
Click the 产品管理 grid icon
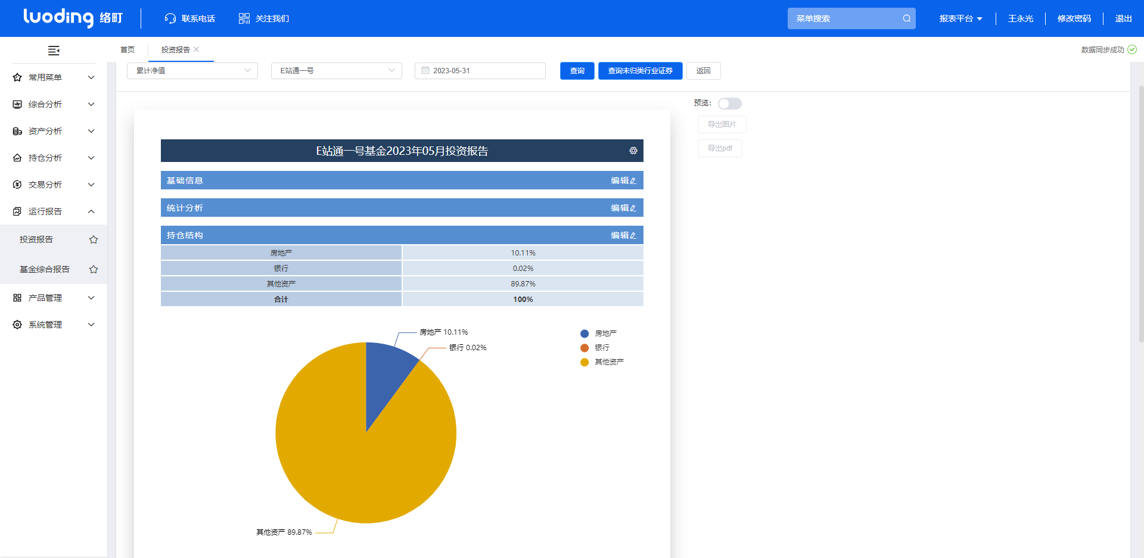click(17, 298)
